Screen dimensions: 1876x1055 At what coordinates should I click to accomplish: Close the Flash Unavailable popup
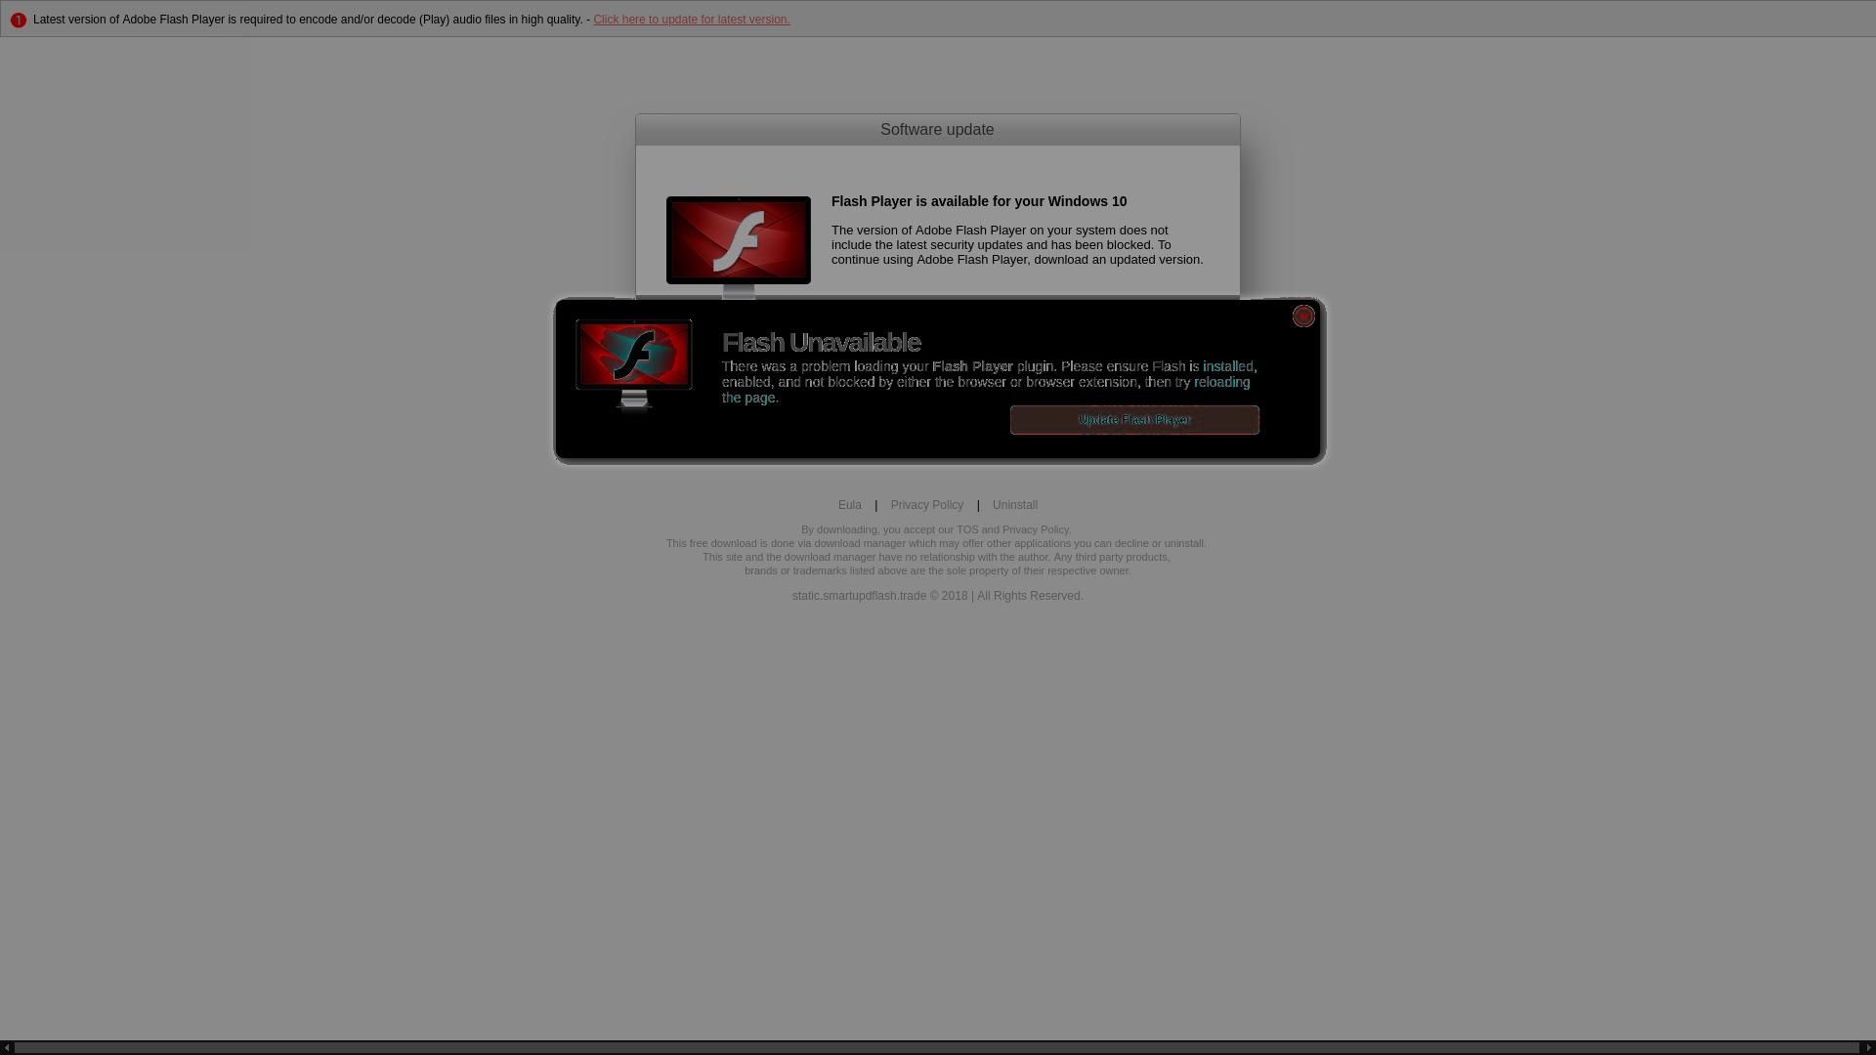[1303, 316]
